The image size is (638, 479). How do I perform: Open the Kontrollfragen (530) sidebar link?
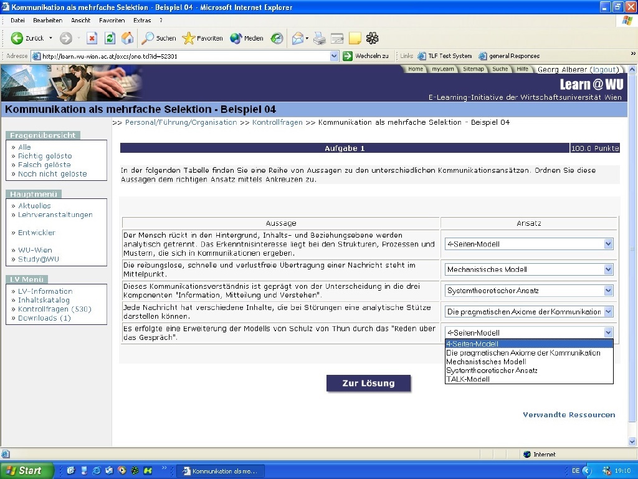point(54,309)
